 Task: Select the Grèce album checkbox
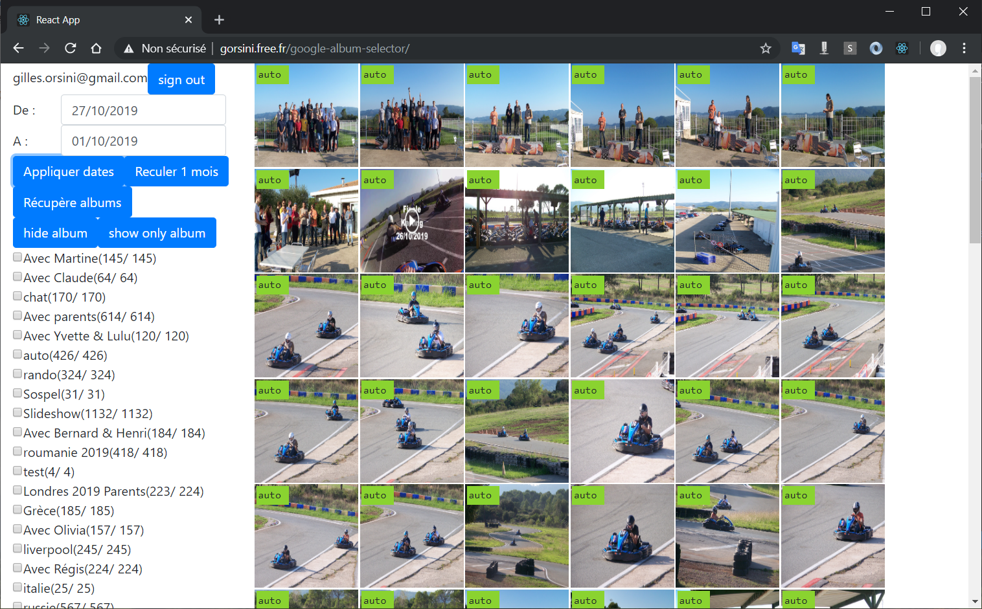click(17, 509)
